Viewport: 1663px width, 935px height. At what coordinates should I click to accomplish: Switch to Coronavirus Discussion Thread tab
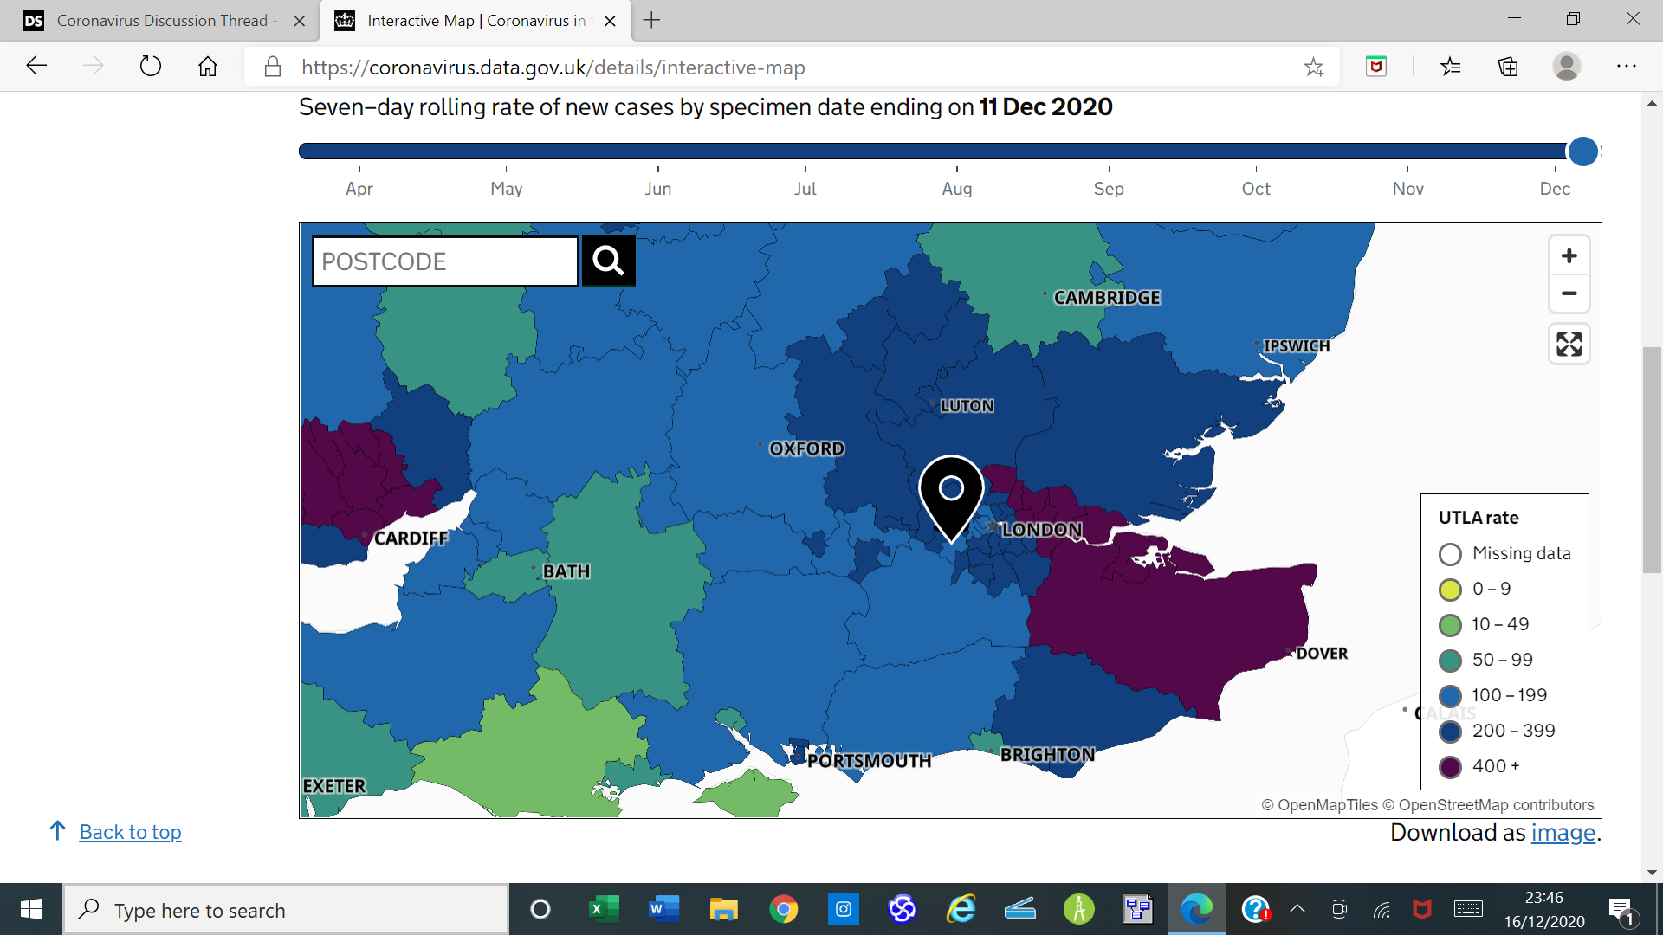pos(162,20)
